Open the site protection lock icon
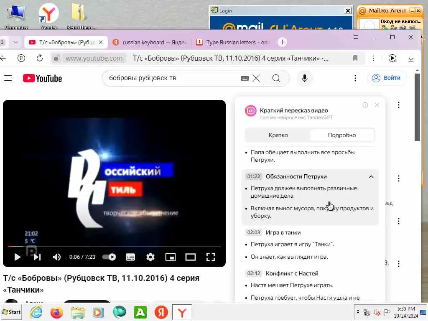Image resolution: width=428 pixels, height=321 pixels. [x=56, y=58]
